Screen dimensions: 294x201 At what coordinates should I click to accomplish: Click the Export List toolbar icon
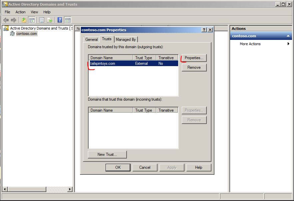click(50, 20)
